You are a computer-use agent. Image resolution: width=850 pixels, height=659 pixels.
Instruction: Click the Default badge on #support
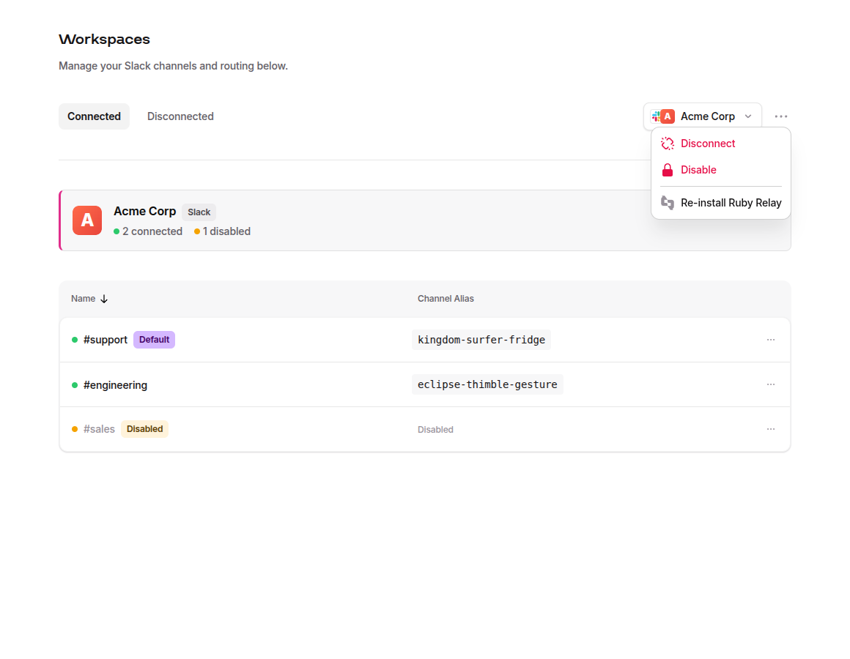click(154, 340)
